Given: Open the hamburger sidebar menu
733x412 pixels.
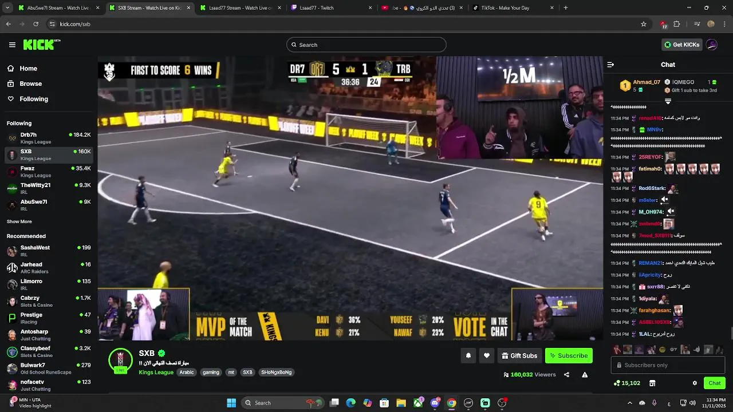Looking at the screenshot, I should (x=12, y=45).
